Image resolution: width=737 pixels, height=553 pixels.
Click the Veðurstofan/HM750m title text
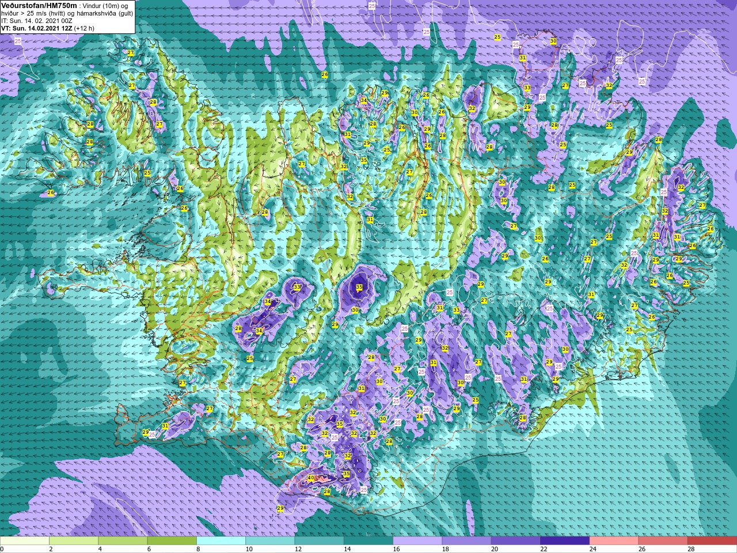tap(38, 5)
